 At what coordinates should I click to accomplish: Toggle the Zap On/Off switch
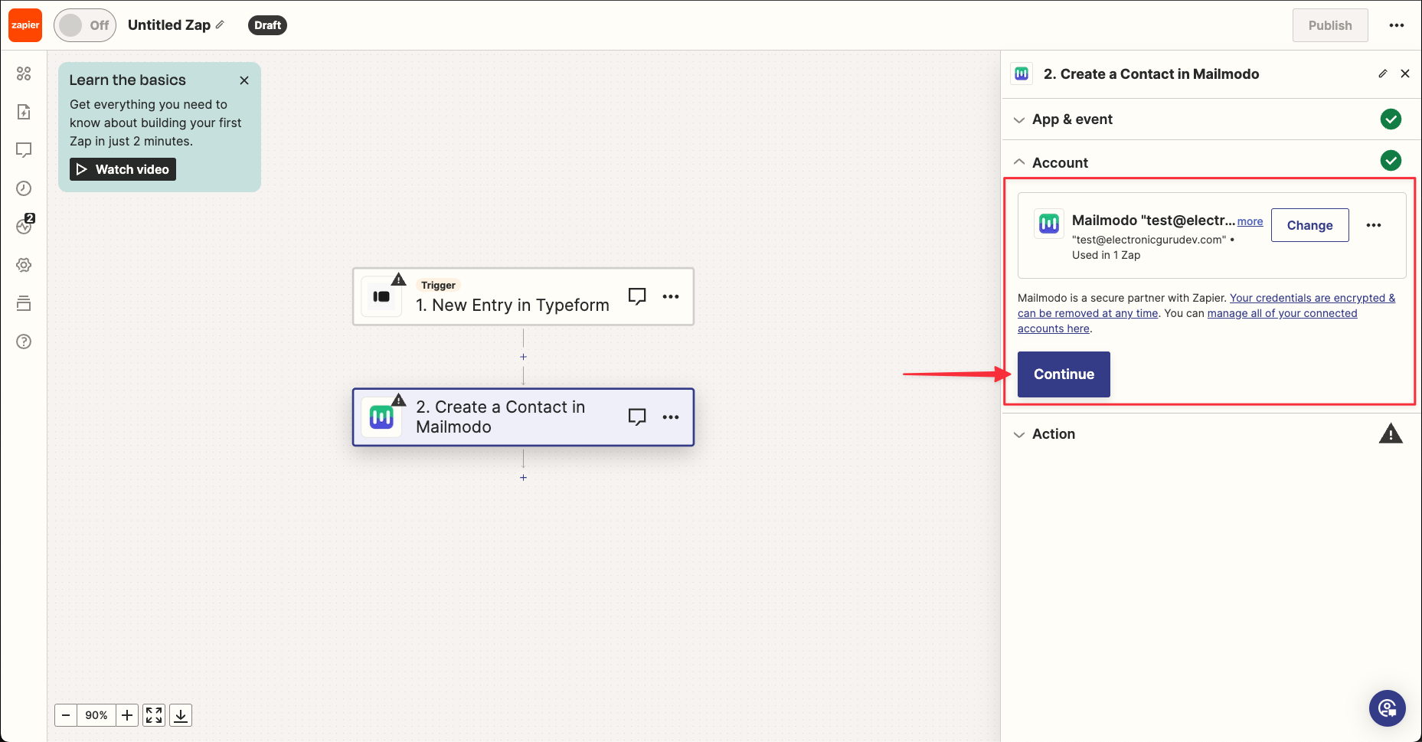click(85, 25)
